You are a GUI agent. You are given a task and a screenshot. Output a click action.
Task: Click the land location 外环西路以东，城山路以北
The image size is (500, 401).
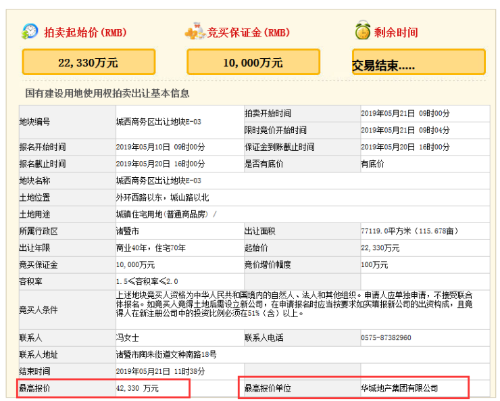[x=159, y=197]
